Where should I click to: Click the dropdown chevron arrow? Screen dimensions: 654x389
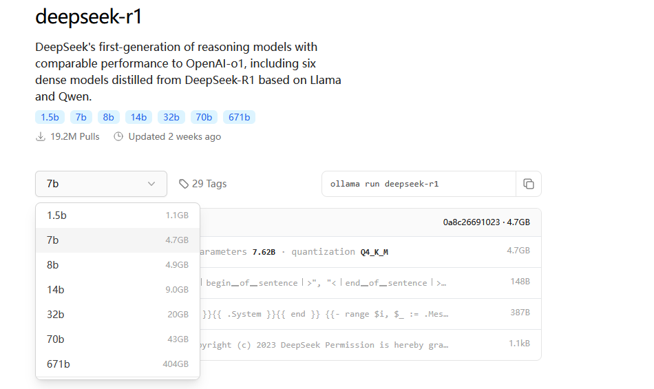point(151,184)
